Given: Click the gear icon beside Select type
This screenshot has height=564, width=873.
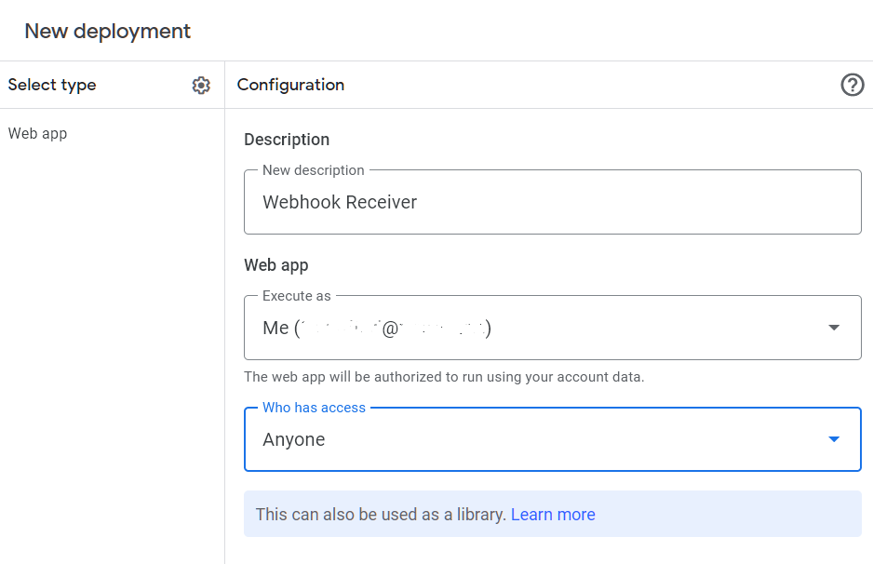Looking at the screenshot, I should (201, 86).
